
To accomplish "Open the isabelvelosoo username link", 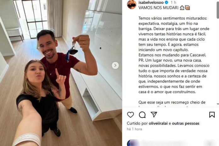I will [151, 3].
